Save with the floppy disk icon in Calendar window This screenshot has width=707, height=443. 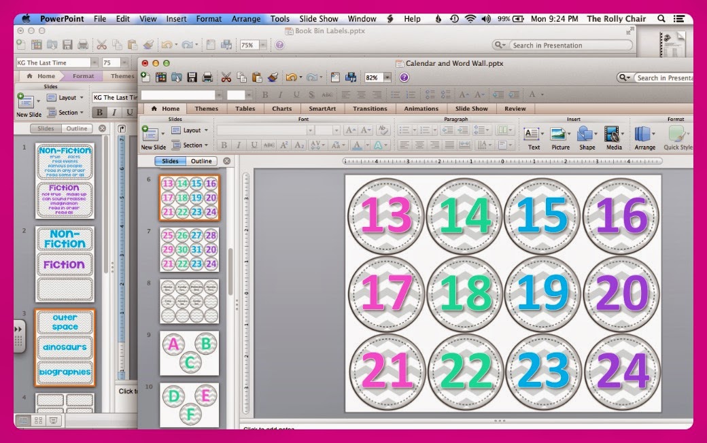point(192,77)
